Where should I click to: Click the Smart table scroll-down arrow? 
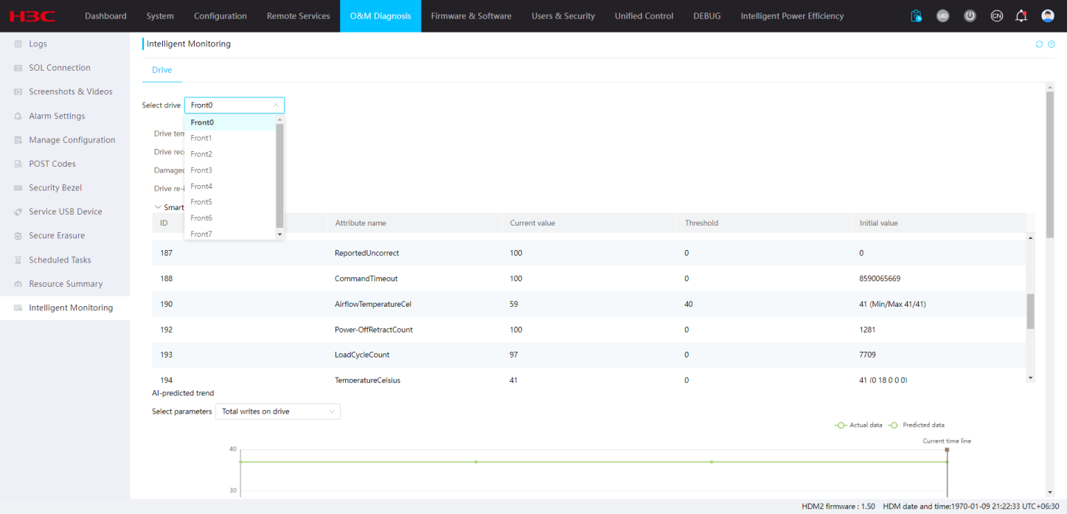[x=1031, y=378]
